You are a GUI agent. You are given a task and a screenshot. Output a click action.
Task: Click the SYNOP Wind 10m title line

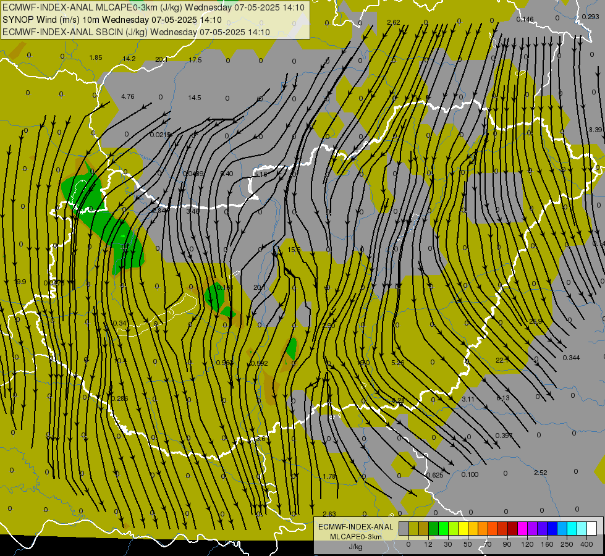(x=112, y=20)
